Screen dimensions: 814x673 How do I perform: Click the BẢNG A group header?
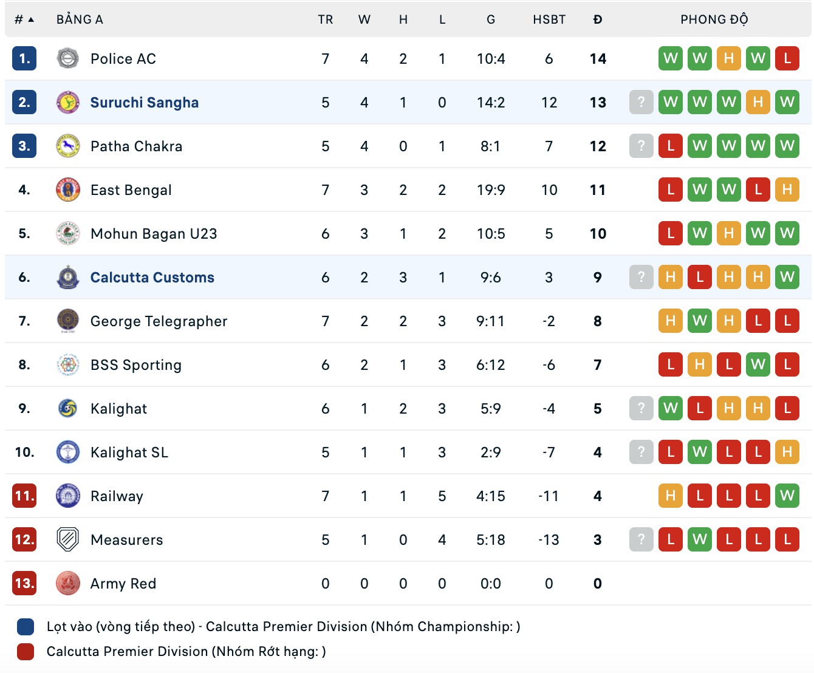tap(80, 19)
